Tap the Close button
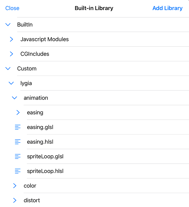Image resolution: width=189 pixels, height=207 pixels. pos(12,8)
